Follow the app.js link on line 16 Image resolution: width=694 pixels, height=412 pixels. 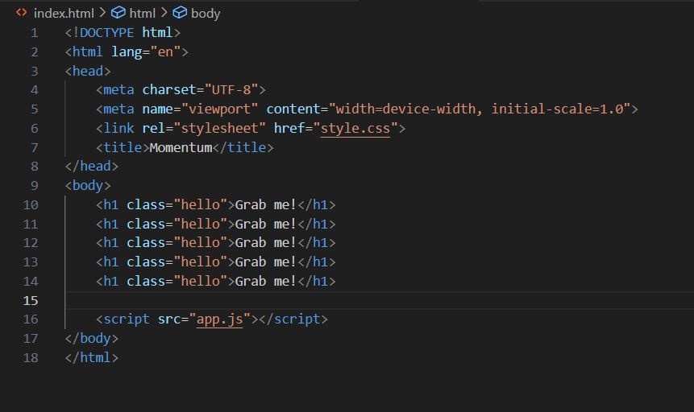219,319
